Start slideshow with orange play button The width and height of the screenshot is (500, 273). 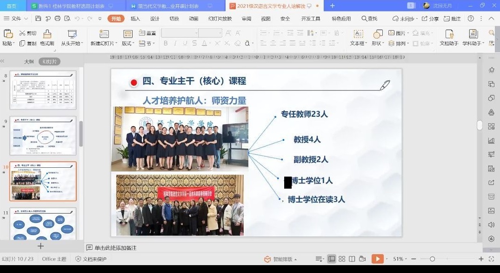click(377, 259)
